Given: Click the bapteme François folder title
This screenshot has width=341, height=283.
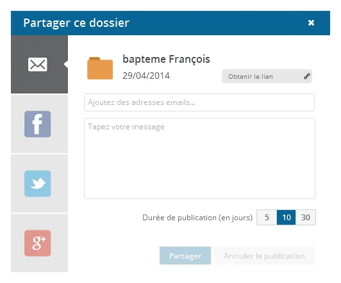Looking at the screenshot, I should tap(166, 59).
